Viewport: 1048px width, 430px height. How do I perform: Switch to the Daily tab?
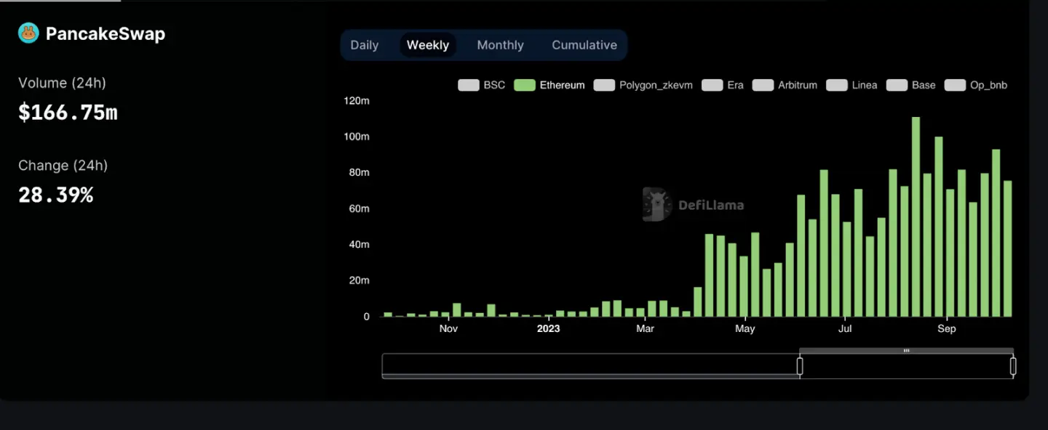[x=365, y=45]
